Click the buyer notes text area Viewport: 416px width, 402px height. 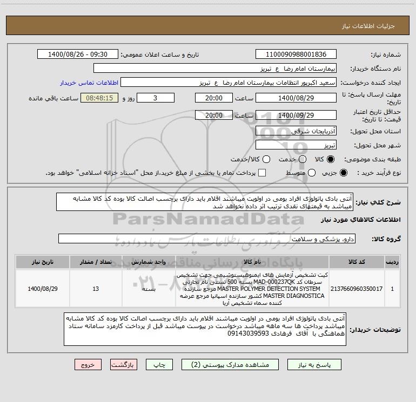click(x=205, y=329)
